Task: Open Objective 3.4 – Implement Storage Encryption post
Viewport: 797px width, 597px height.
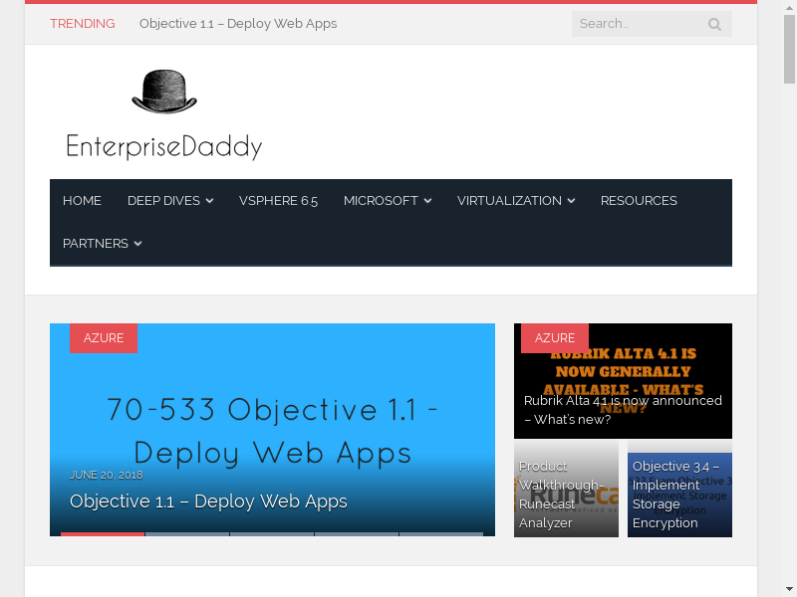Action: (679, 489)
